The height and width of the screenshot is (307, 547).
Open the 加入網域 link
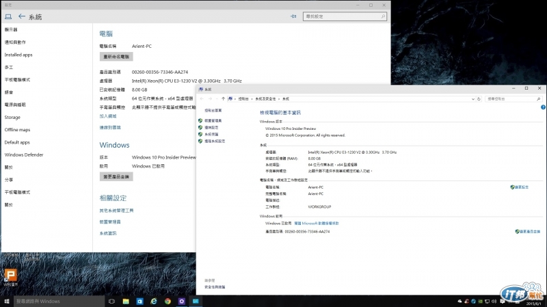pyautogui.click(x=108, y=116)
